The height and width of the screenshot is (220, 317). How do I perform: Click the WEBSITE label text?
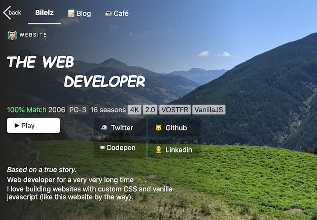pyautogui.click(x=33, y=35)
